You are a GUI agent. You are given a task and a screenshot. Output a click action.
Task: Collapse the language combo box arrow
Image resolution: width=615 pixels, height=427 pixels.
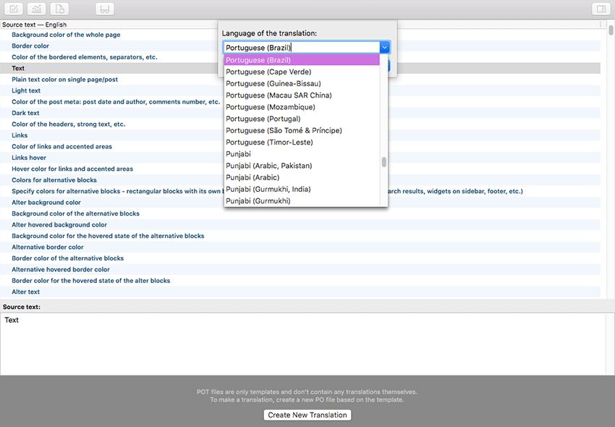pyautogui.click(x=385, y=48)
